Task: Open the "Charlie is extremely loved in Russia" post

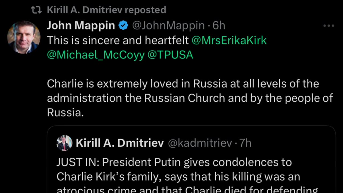Action: click(183, 84)
